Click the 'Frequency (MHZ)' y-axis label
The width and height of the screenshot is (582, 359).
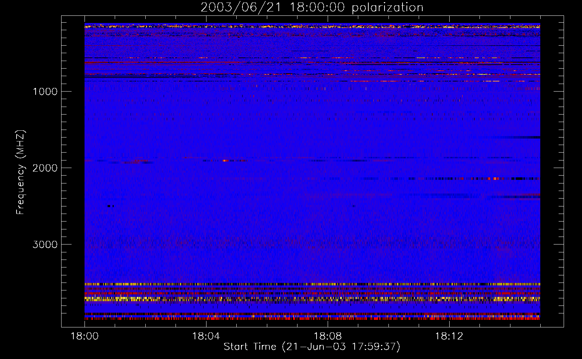pos(21,172)
